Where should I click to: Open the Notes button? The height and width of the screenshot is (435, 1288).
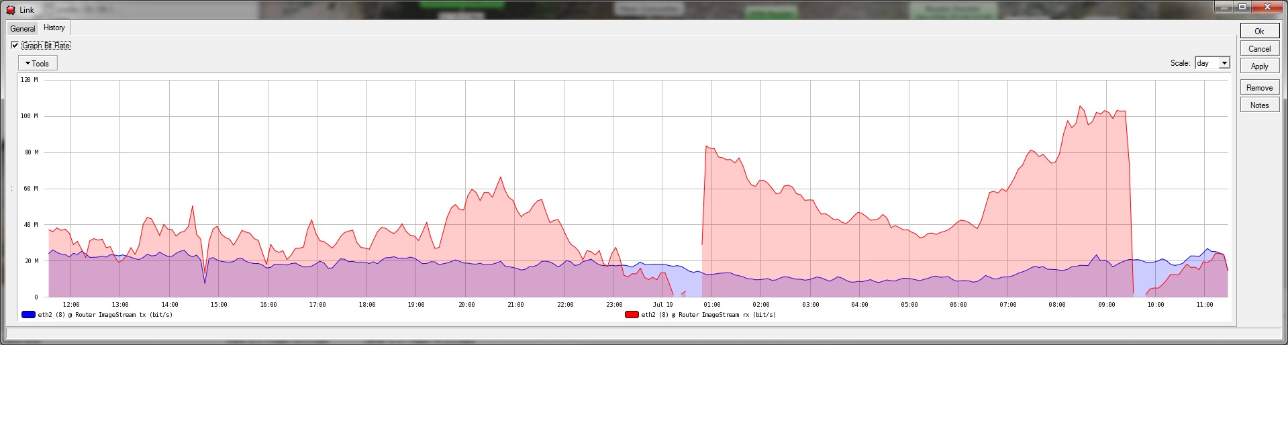(x=1259, y=105)
